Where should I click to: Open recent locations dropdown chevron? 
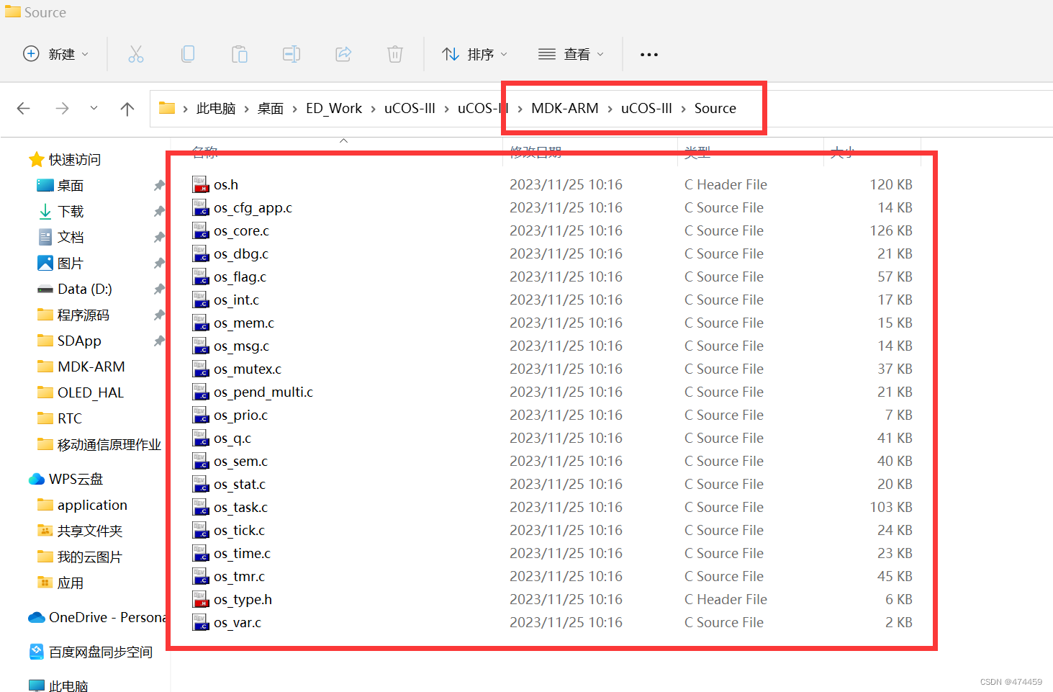(x=94, y=108)
